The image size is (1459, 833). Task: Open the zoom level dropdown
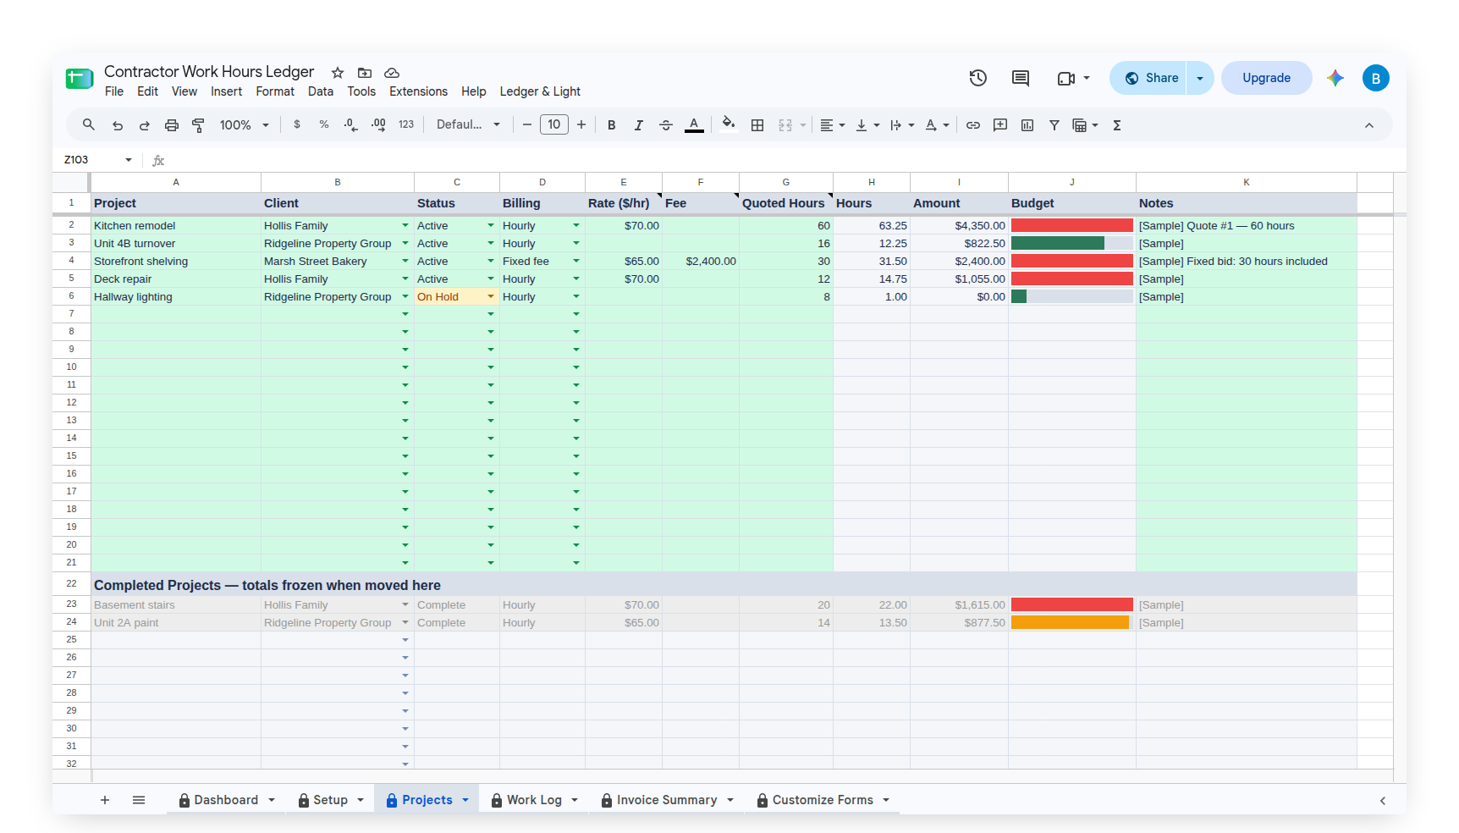click(245, 125)
